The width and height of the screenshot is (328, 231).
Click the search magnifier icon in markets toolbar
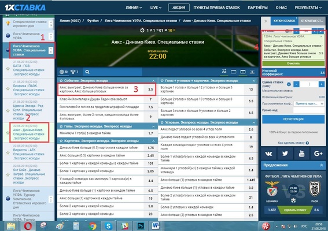87,72
